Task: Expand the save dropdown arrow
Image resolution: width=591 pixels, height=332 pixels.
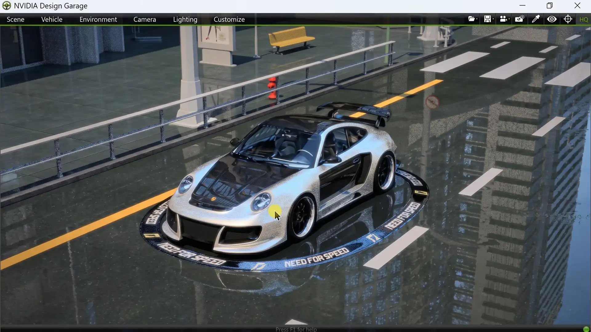Action: pos(493,19)
